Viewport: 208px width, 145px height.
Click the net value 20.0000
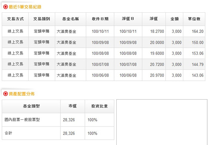click(157, 42)
